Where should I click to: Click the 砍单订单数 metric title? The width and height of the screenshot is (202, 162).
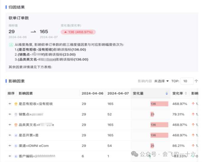tap(19, 18)
